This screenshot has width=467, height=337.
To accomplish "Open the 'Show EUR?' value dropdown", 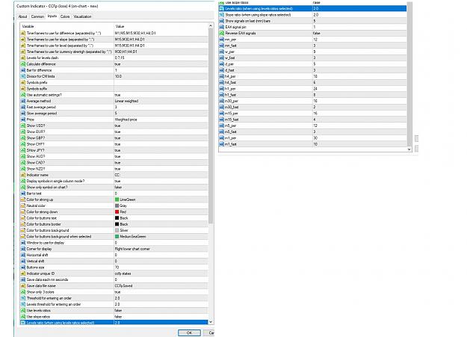I will 161,132.
